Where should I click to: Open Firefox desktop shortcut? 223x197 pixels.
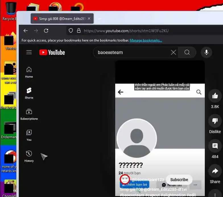[x=11, y=41]
